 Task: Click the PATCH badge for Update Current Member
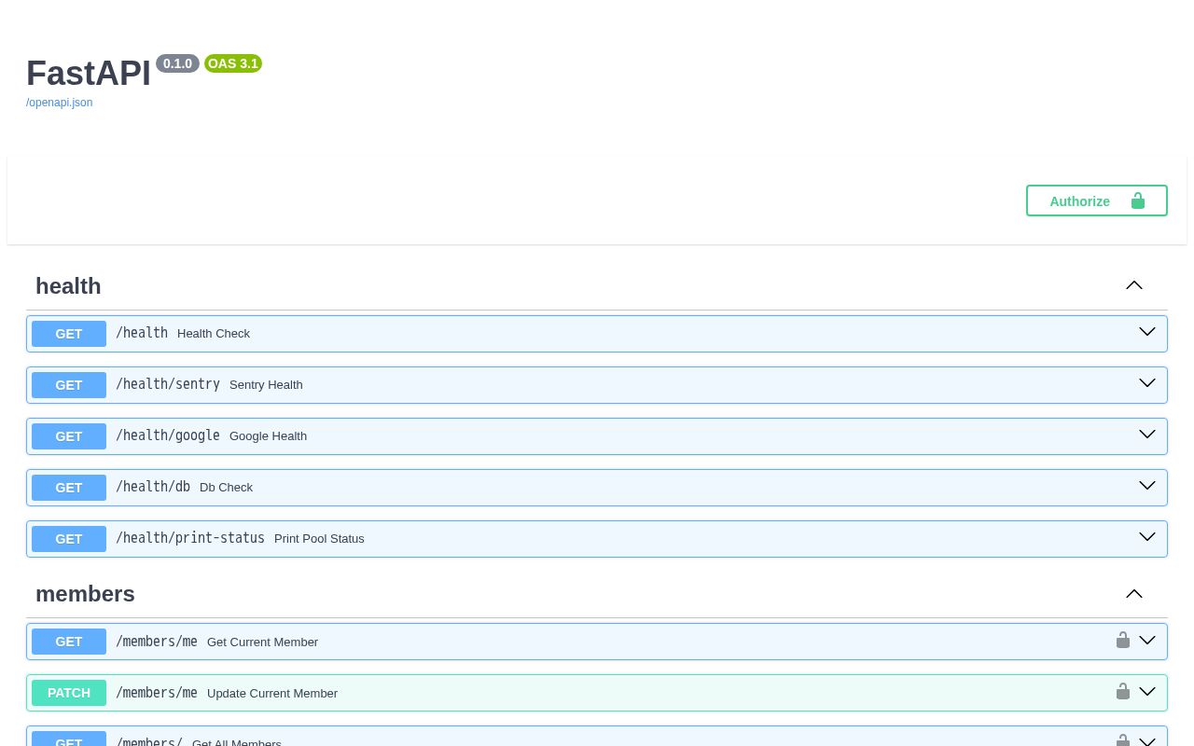pyautogui.click(x=69, y=693)
